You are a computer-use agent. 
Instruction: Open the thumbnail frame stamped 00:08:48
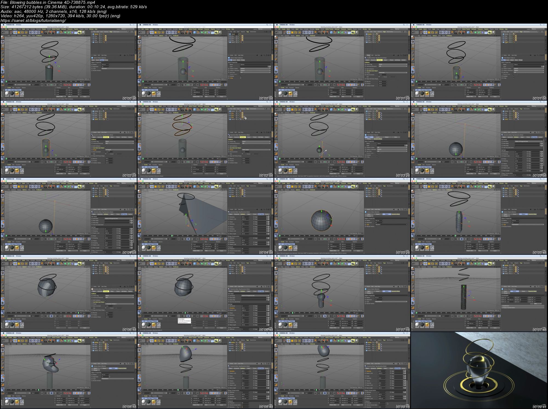(x=206, y=370)
